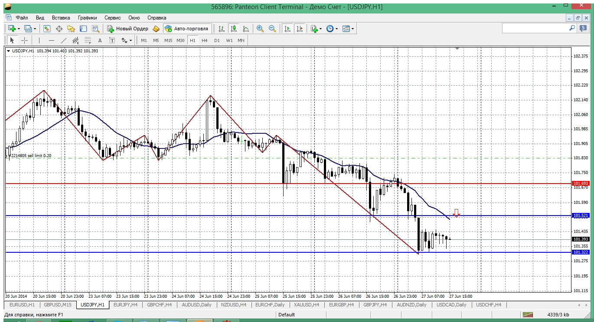594x322 pixels.
Task: Click the search input field
Action: coord(535,28)
